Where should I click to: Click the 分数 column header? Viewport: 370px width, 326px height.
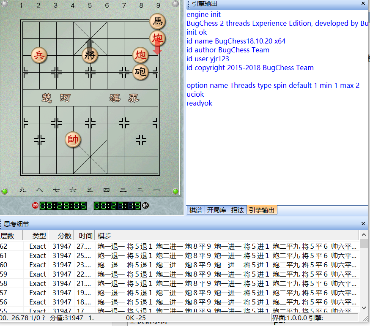click(65, 236)
